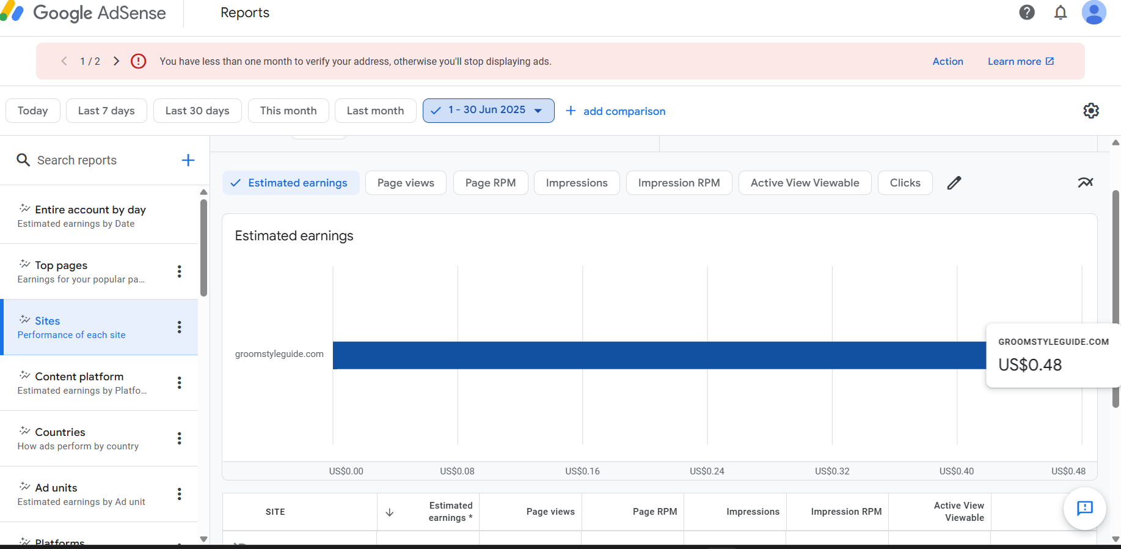Open Entire account by day report
The image size is (1121, 549).
click(x=99, y=216)
